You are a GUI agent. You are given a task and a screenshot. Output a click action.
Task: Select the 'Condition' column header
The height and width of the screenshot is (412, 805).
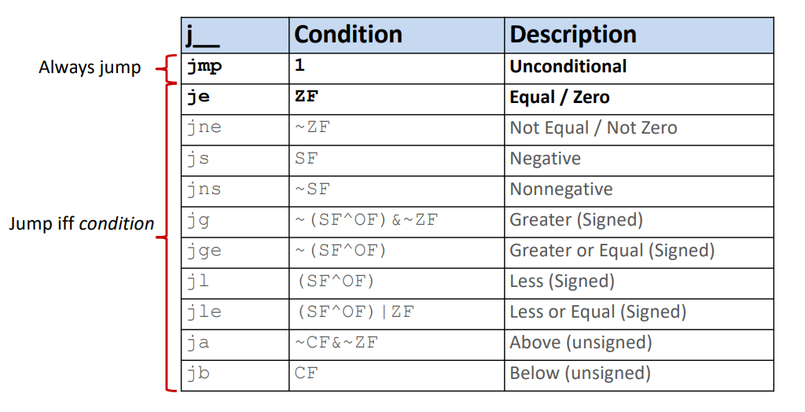click(396, 35)
